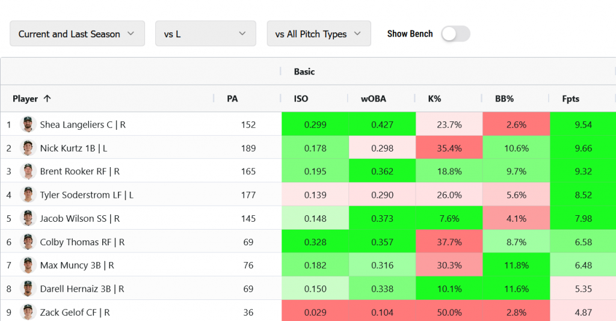Open the Current and Last Season dropdown
Image resolution: width=616 pixels, height=321 pixels.
[77, 34]
